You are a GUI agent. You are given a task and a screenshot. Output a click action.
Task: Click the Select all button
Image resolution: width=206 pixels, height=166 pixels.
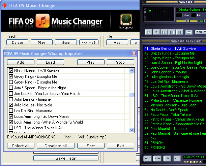coord(21,146)
